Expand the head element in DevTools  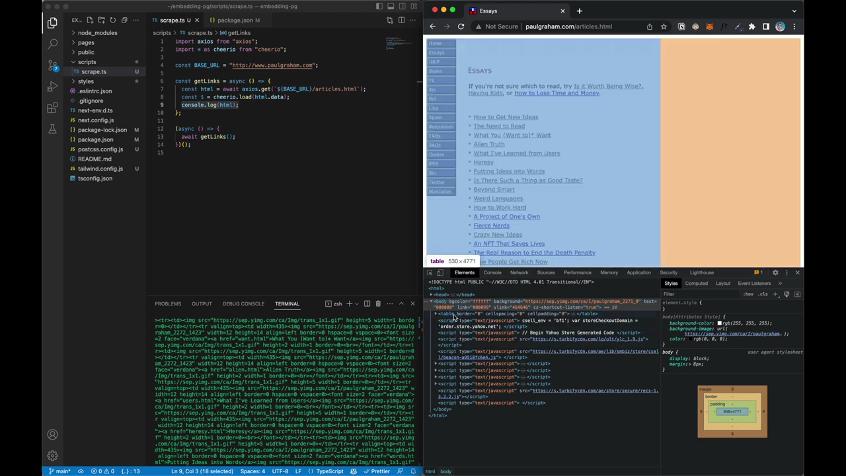click(431, 295)
